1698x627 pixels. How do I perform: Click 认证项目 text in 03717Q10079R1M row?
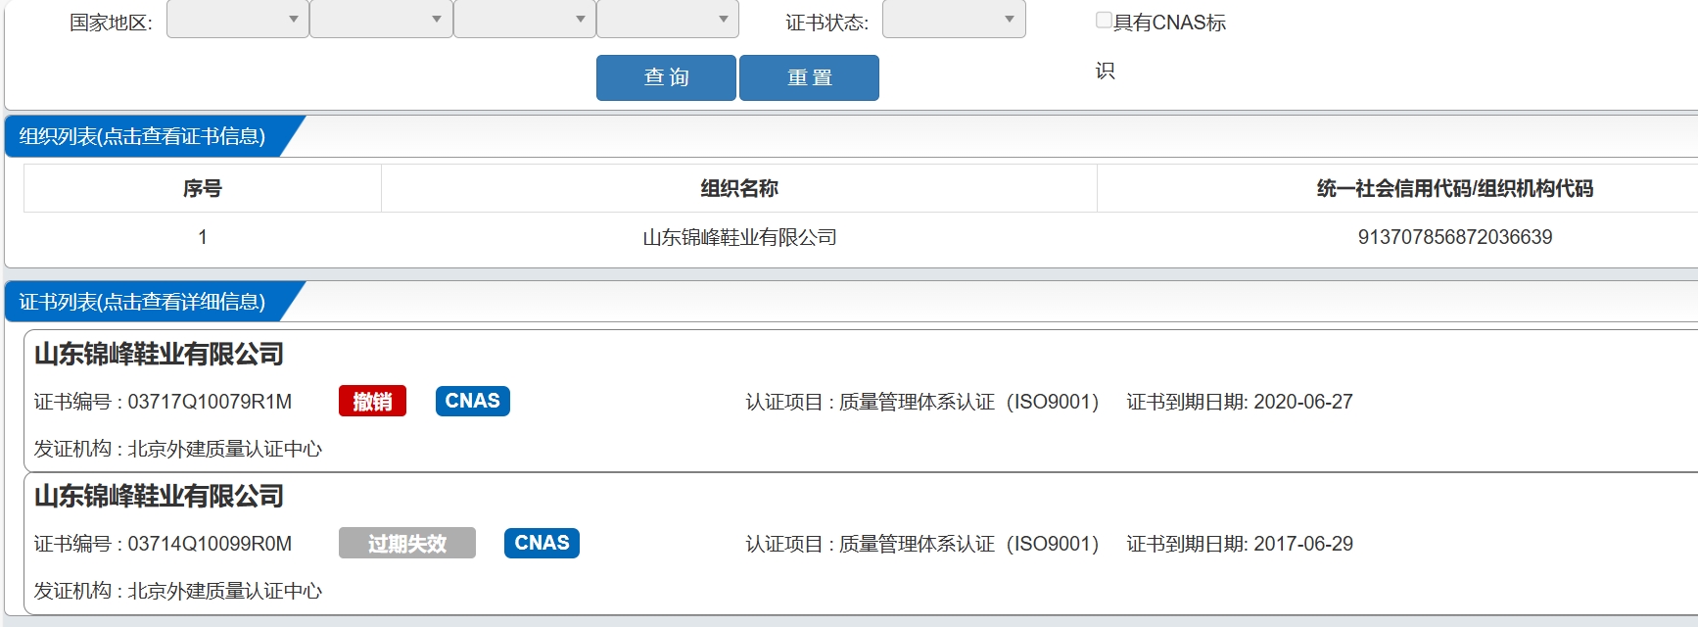922,402
